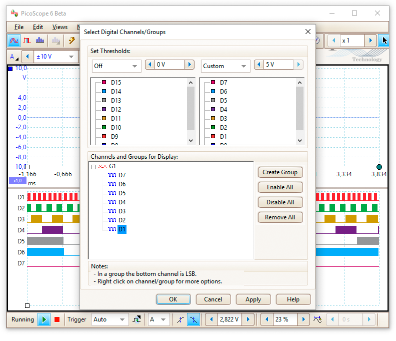Select channel D10 in left list

click(x=116, y=128)
